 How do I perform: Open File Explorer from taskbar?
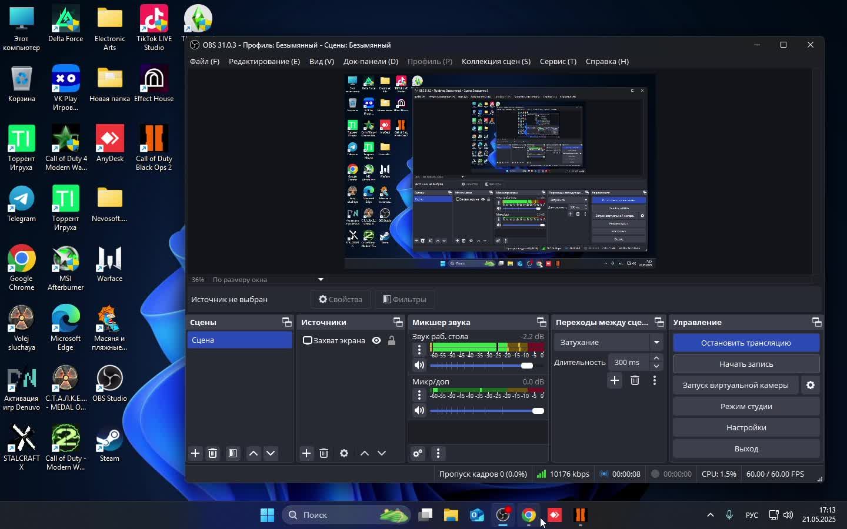coord(451,515)
